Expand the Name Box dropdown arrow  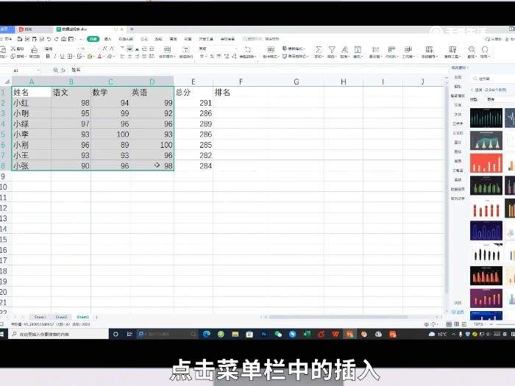coord(38,71)
